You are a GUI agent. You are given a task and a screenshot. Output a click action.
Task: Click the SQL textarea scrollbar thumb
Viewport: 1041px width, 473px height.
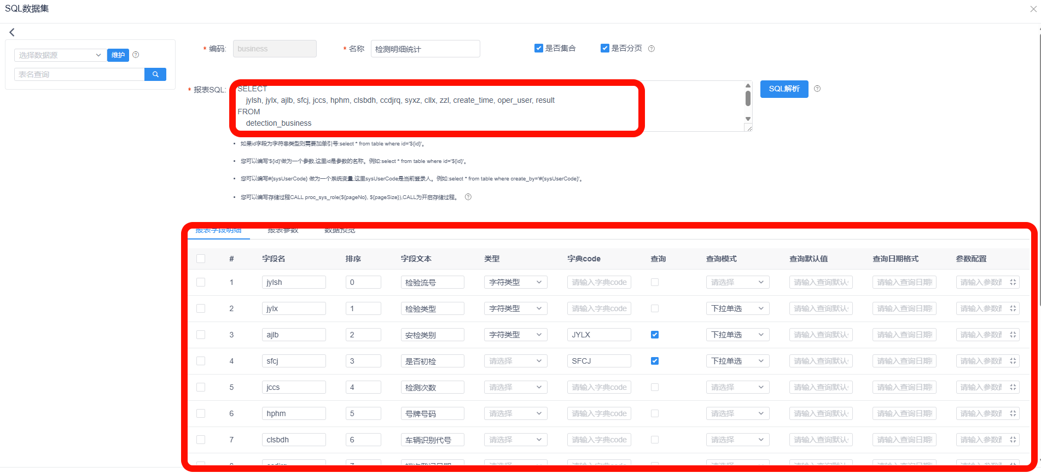tap(748, 98)
